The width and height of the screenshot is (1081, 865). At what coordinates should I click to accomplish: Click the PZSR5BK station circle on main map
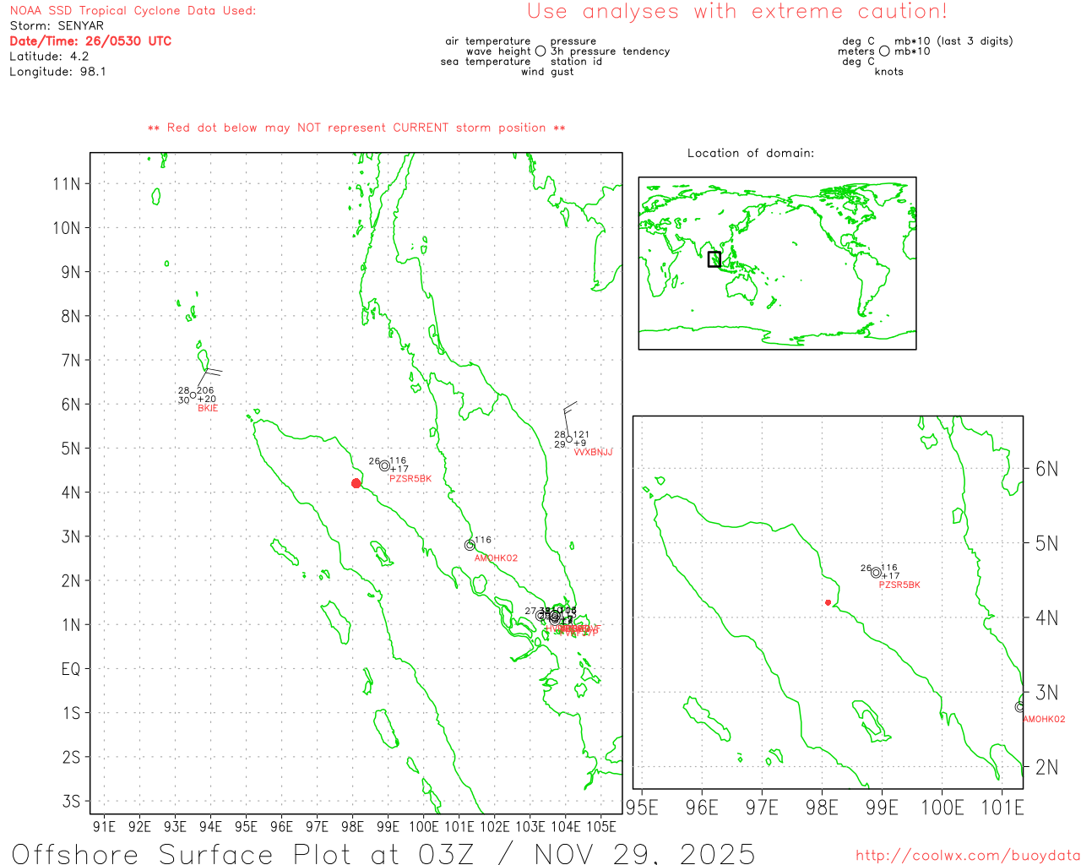pos(384,465)
